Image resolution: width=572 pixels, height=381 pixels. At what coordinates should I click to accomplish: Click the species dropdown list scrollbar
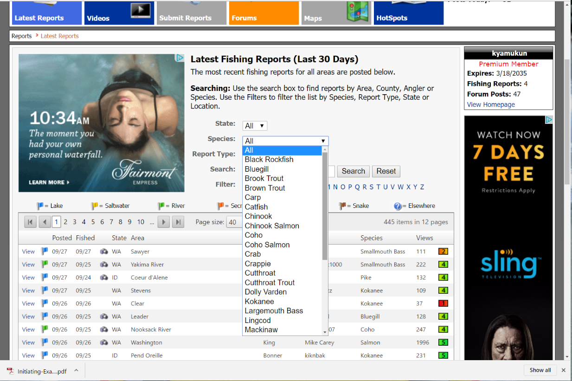[x=325, y=204]
